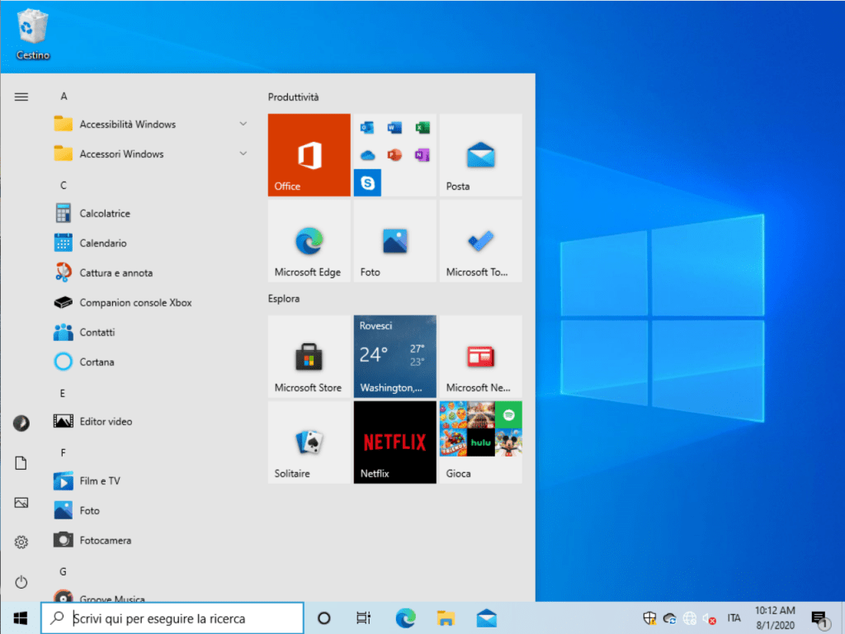Open the network status tray icon
Viewport: 845px width, 634px height.
coord(690,618)
